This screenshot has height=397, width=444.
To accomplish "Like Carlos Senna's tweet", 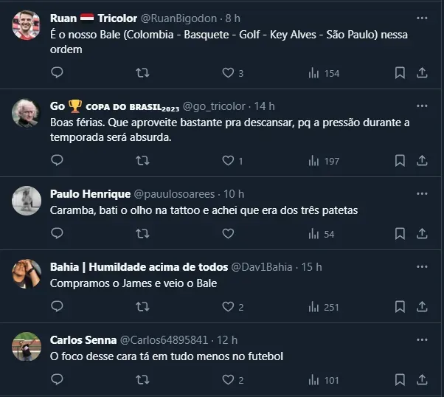I will [229, 380].
